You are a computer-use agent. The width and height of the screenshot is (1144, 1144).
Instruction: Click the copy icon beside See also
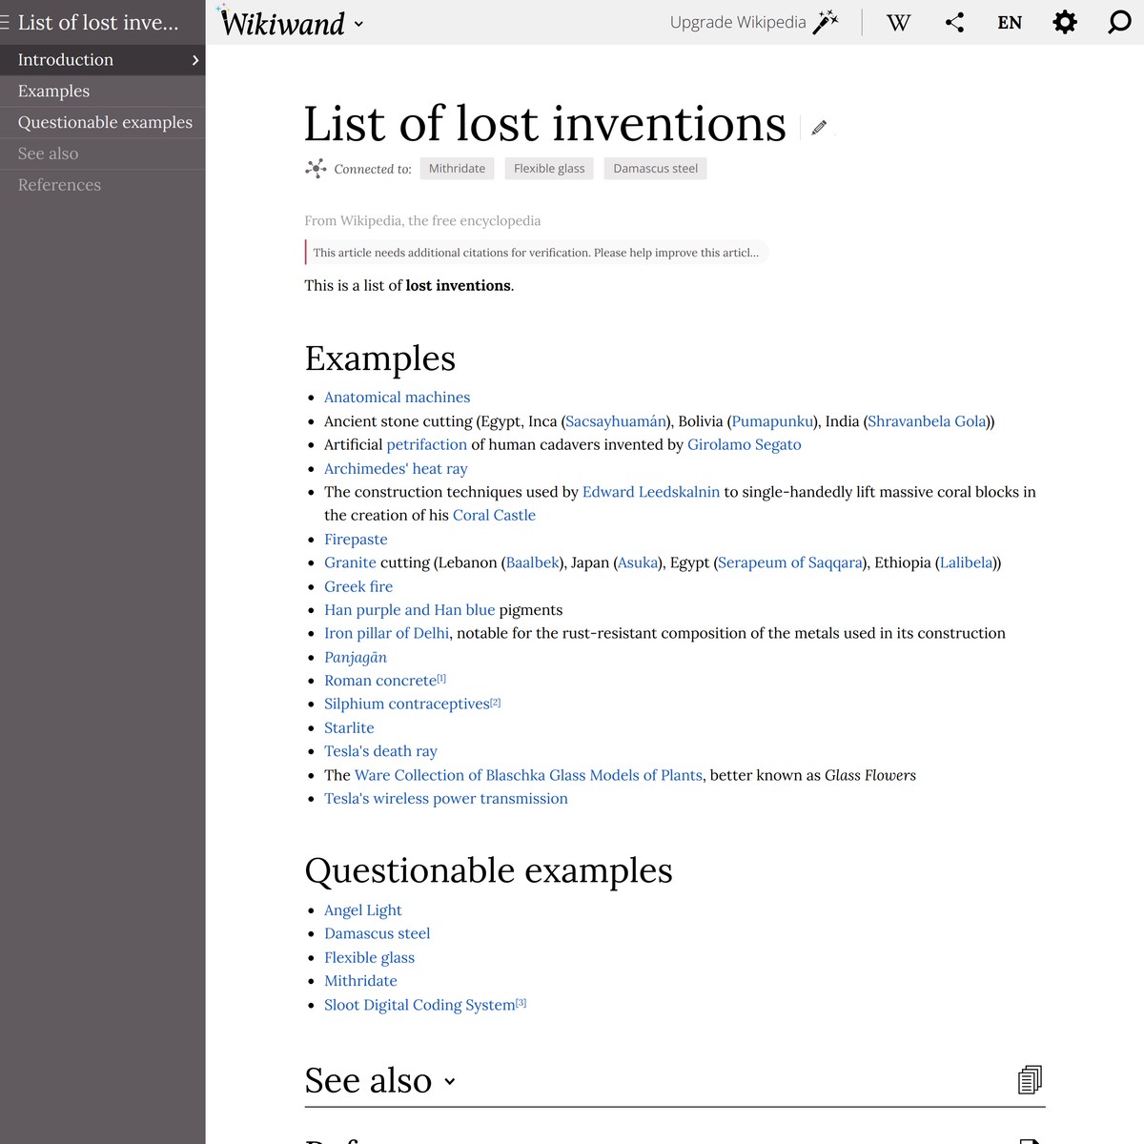pyautogui.click(x=1030, y=1079)
